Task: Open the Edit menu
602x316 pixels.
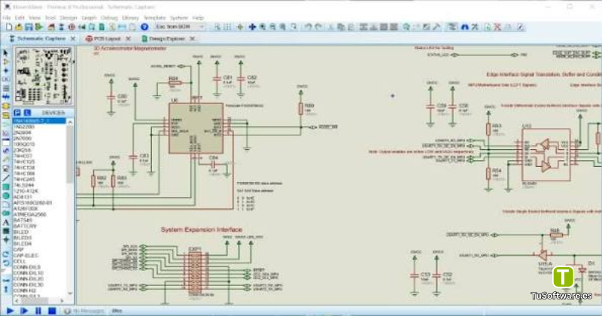Action: pos(20,17)
